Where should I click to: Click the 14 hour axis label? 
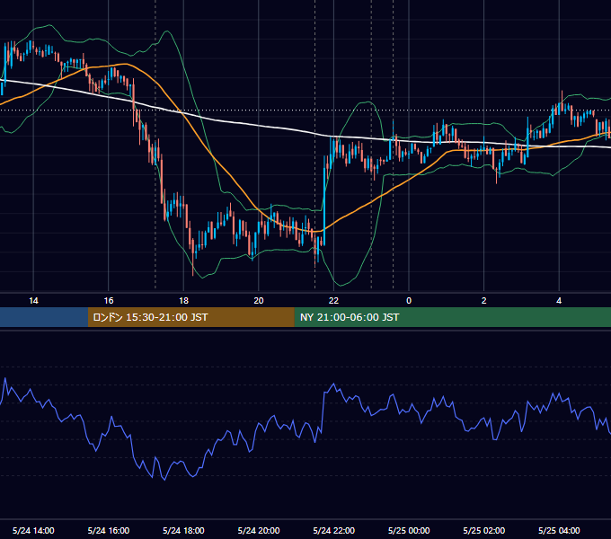[33, 301]
